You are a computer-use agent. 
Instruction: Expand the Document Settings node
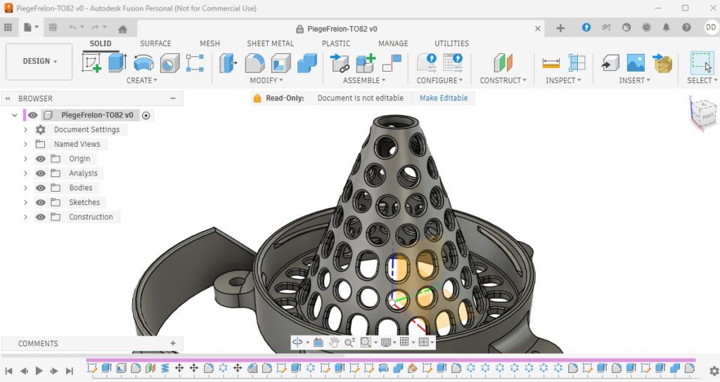click(x=26, y=130)
